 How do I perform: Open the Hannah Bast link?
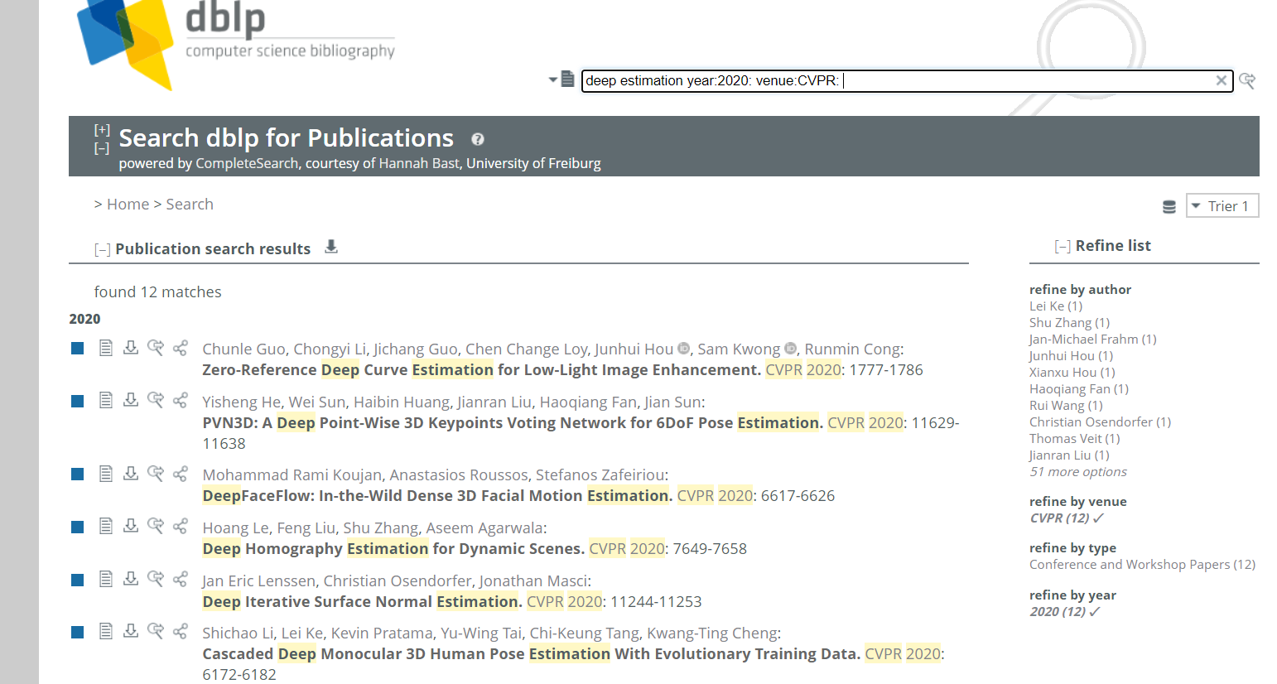click(418, 163)
